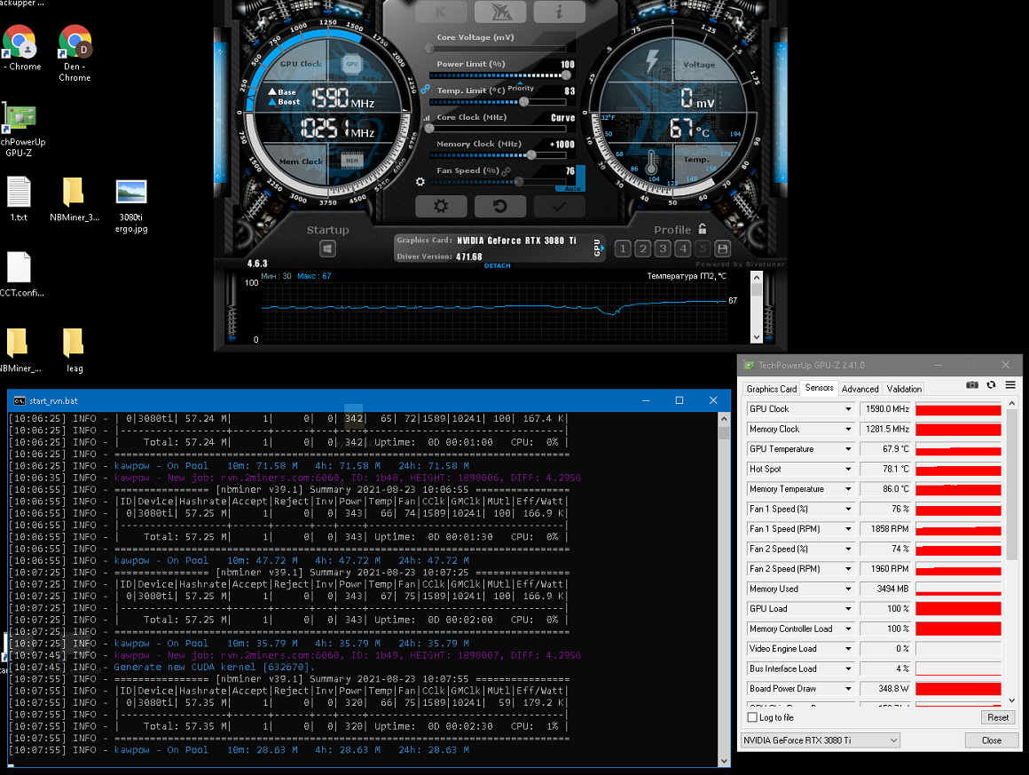Click Board Power Draw value 348.8 W
This screenshot has width=1029, height=775.
[x=885, y=689]
